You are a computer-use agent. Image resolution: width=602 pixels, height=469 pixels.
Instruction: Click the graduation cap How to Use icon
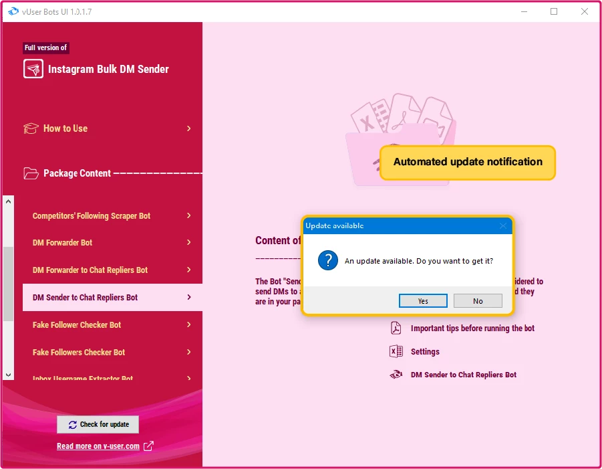point(31,128)
